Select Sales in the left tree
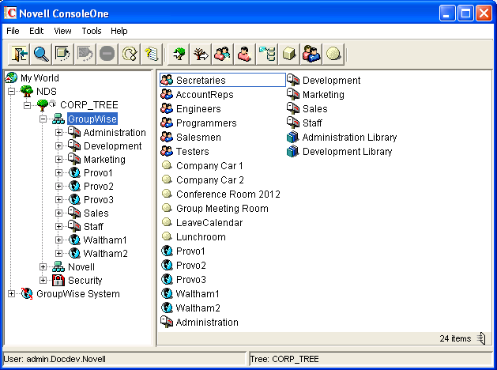 tap(96, 213)
